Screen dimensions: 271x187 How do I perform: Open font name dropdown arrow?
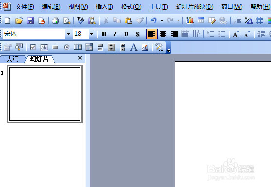pyautogui.click(x=68, y=34)
